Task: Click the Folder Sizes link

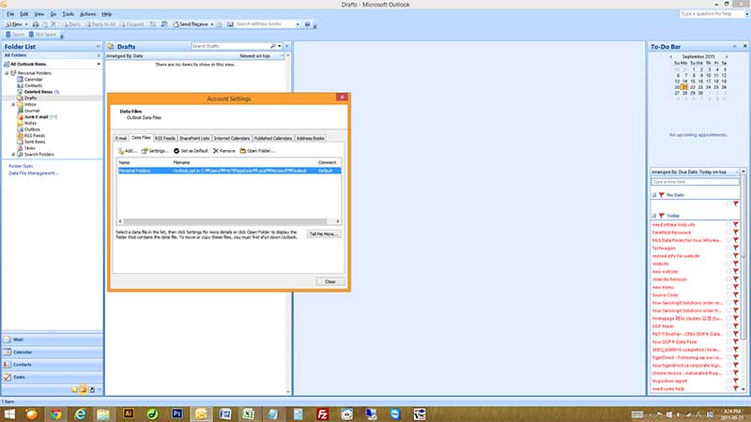Action: click(x=21, y=166)
